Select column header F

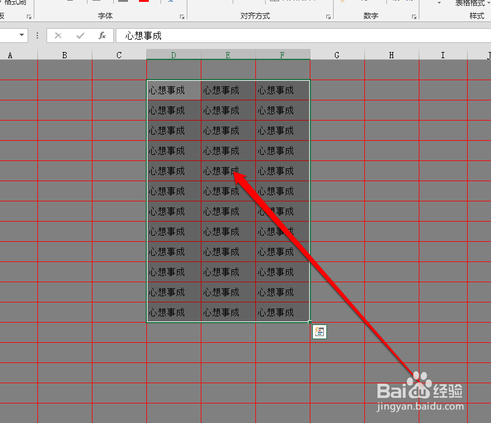[x=282, y=55]
